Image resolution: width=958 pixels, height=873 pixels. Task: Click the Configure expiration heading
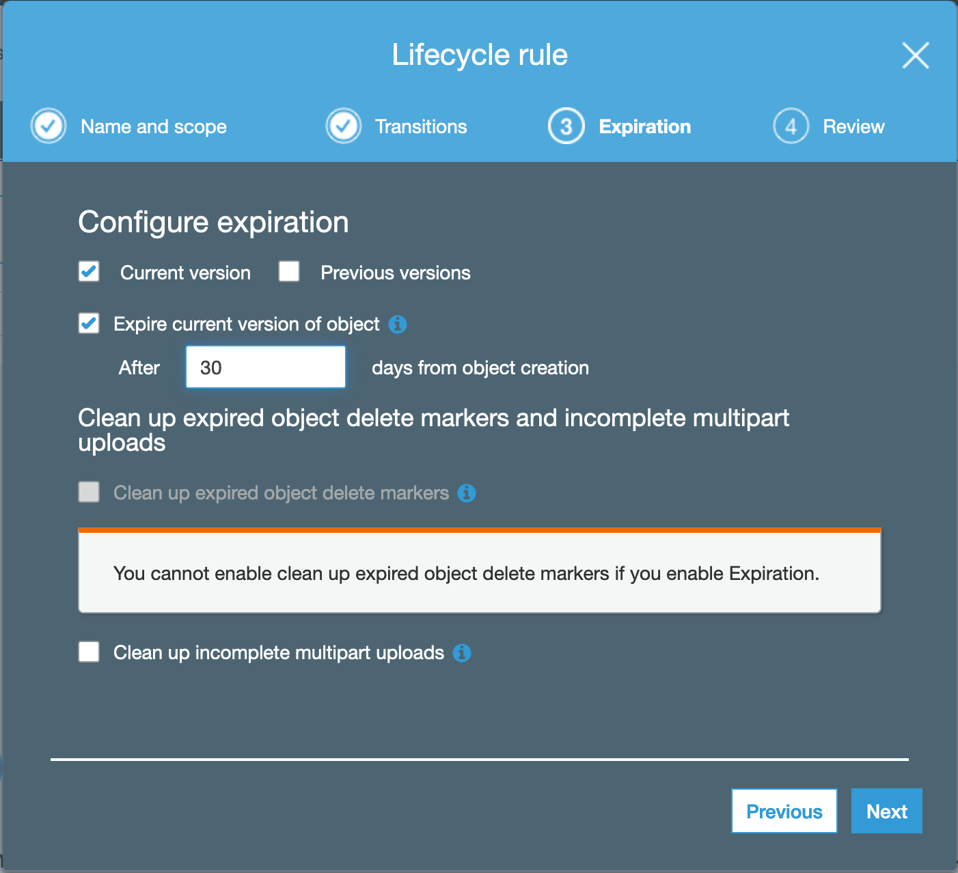(x=213, y=223)
